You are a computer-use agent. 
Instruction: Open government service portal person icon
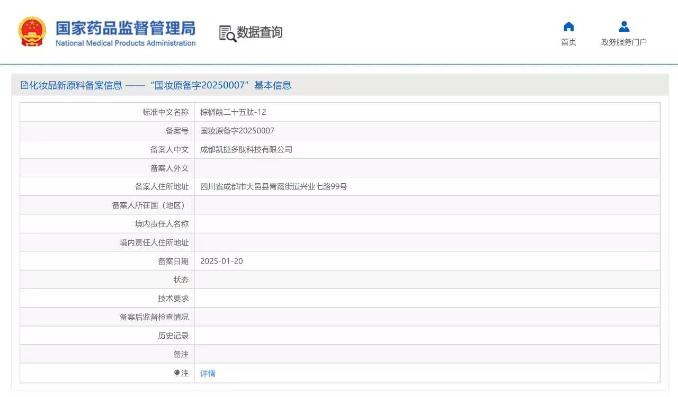point(623,27)
